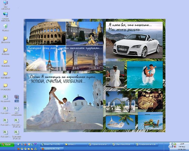Switch to the Firefox Здравствуйте taskbar window
Image resolution: width=189 pixels, height=151 pixels.
pyautogui.click(x=52, y=149)
